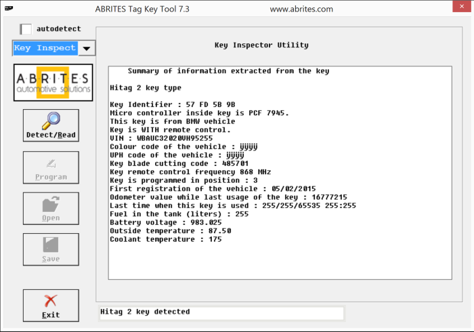Viewport: 474px width, 332px height.
Task: Click the Save floppy button
Action: 51,249
